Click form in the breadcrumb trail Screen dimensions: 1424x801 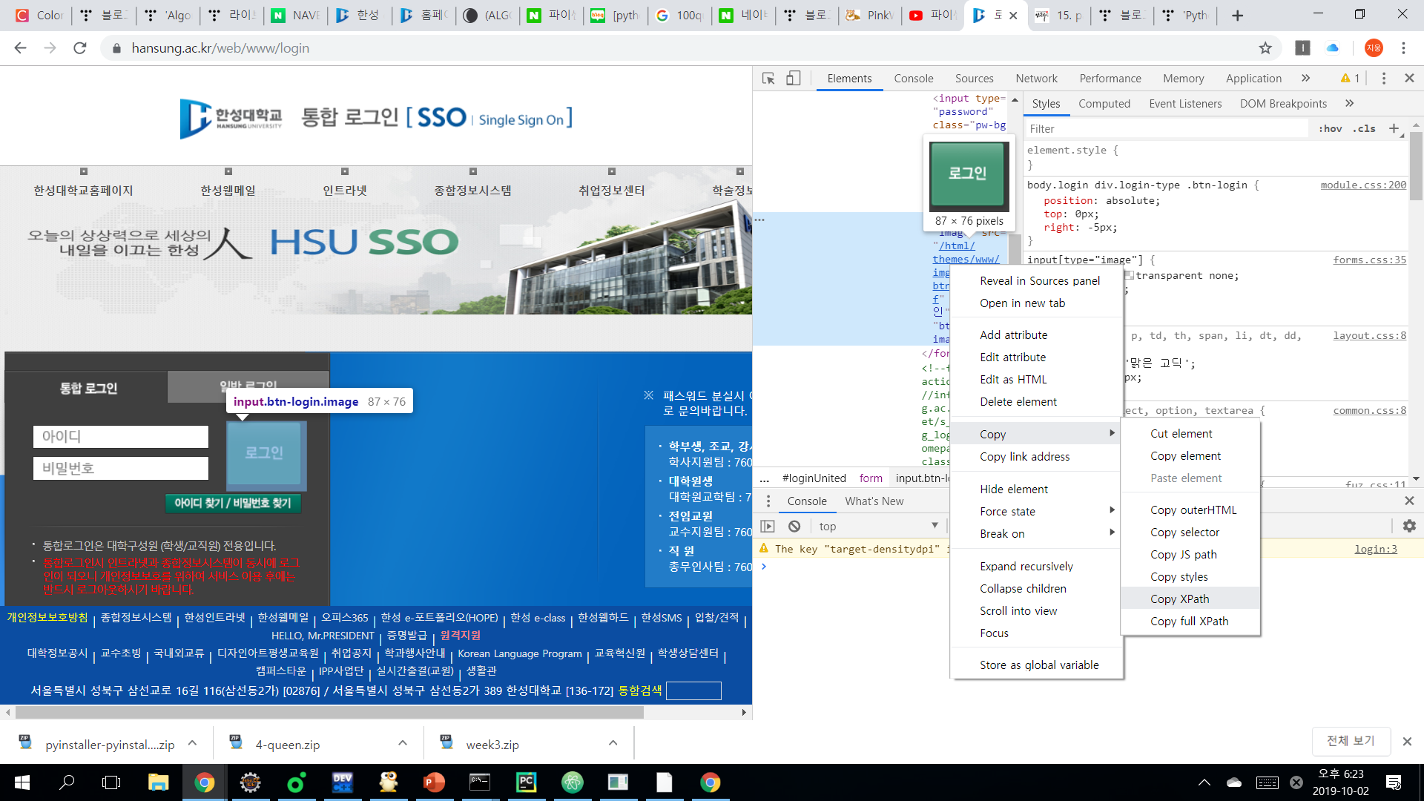(871, 478)
